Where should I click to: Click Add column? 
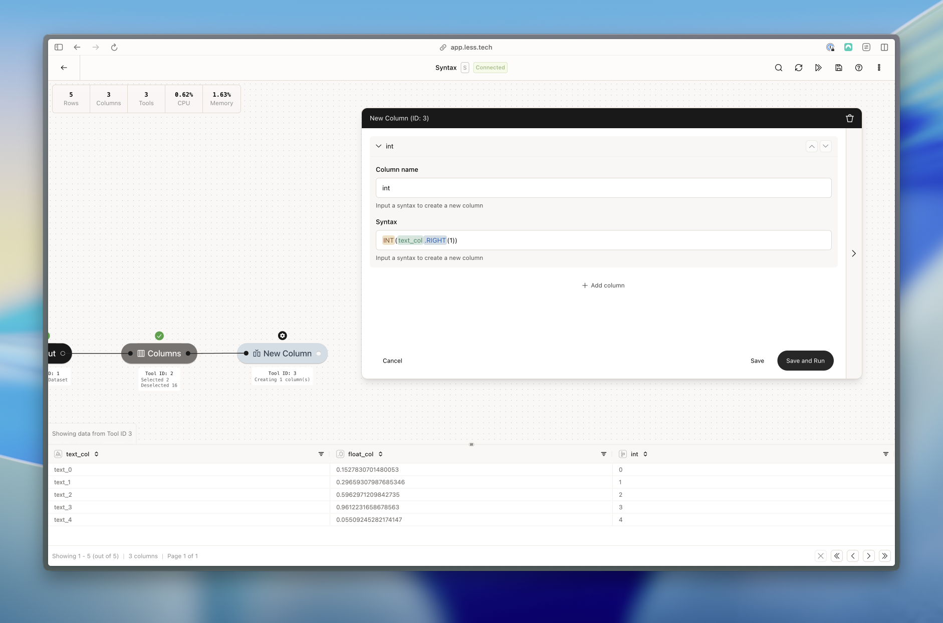pos(603,285)
